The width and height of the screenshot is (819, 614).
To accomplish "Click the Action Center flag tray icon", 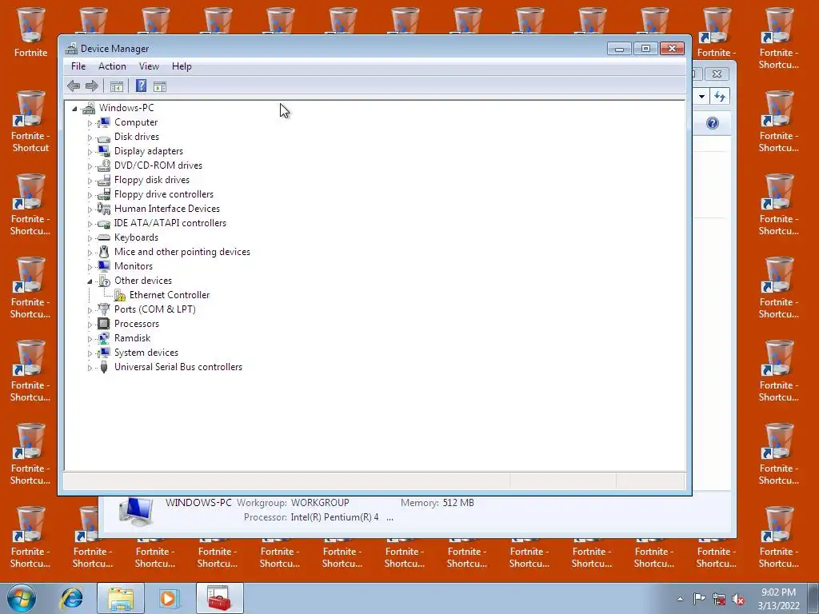I will tap(699, 599).
